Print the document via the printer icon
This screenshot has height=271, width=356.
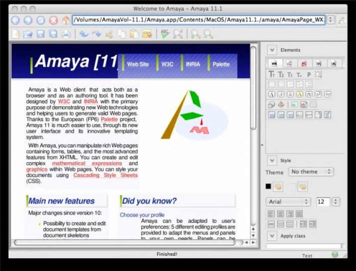66,34
